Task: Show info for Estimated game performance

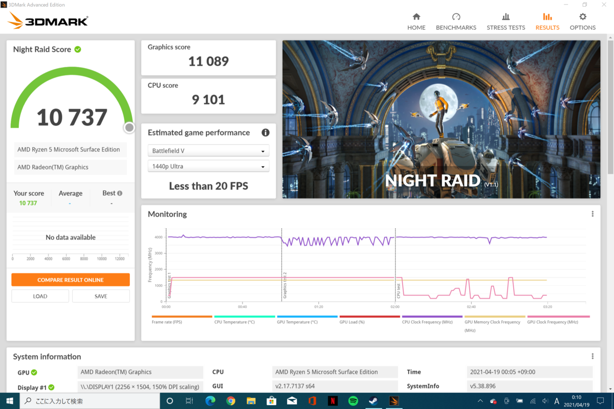Action: 265,132
